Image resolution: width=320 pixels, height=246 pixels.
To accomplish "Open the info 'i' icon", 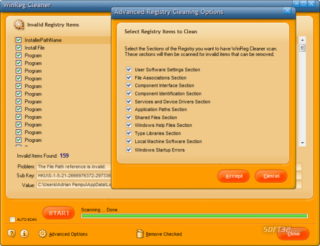I will click(24, 233).
